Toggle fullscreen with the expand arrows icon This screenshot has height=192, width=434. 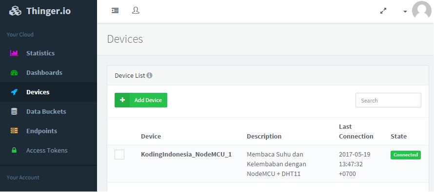[383, 11]
